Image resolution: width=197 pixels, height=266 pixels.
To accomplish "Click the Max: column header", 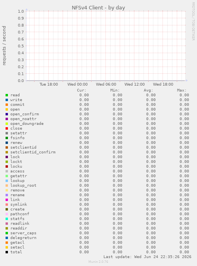I will pyautogui.click(x=182, y=90).
